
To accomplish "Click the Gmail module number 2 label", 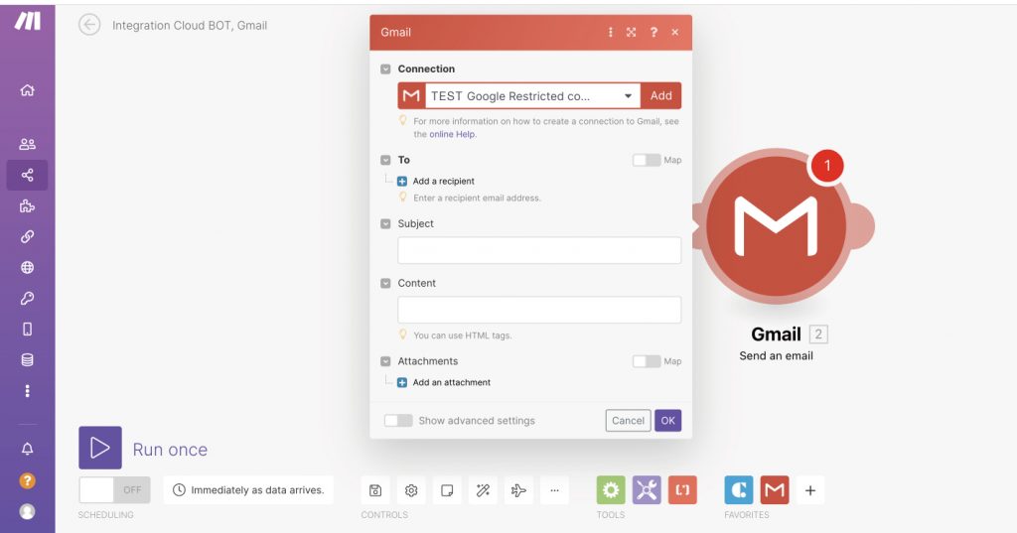I will pos(818,333).
